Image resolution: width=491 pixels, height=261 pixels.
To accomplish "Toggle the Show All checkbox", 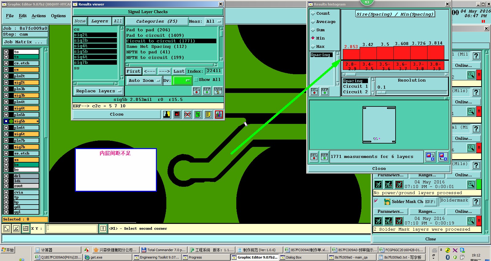I will (196, 80).
